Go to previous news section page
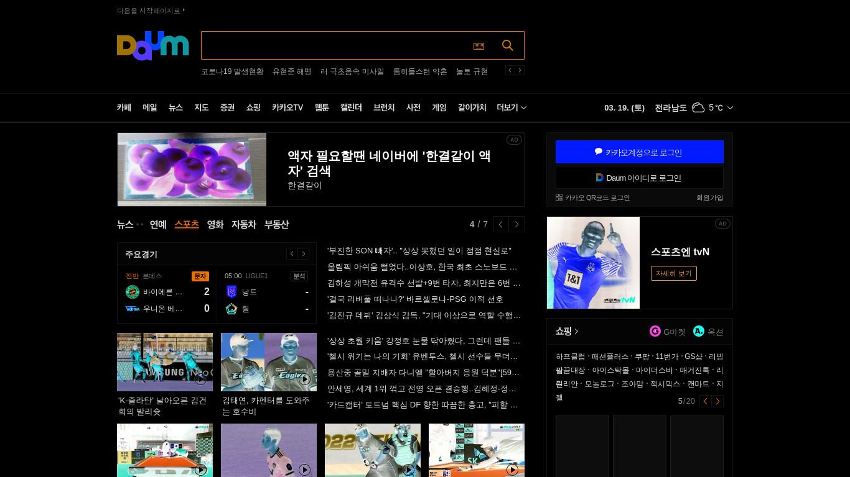Image resolution: width=850 pixels, height=477 pixels. 501,224
